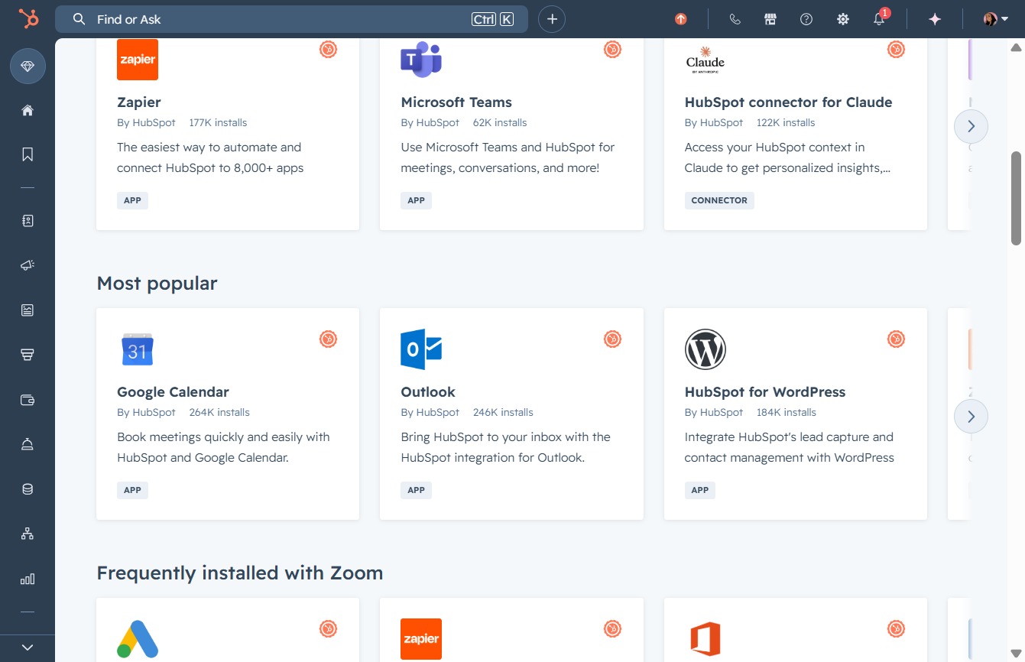Open the Google Calendar title link

173,392
